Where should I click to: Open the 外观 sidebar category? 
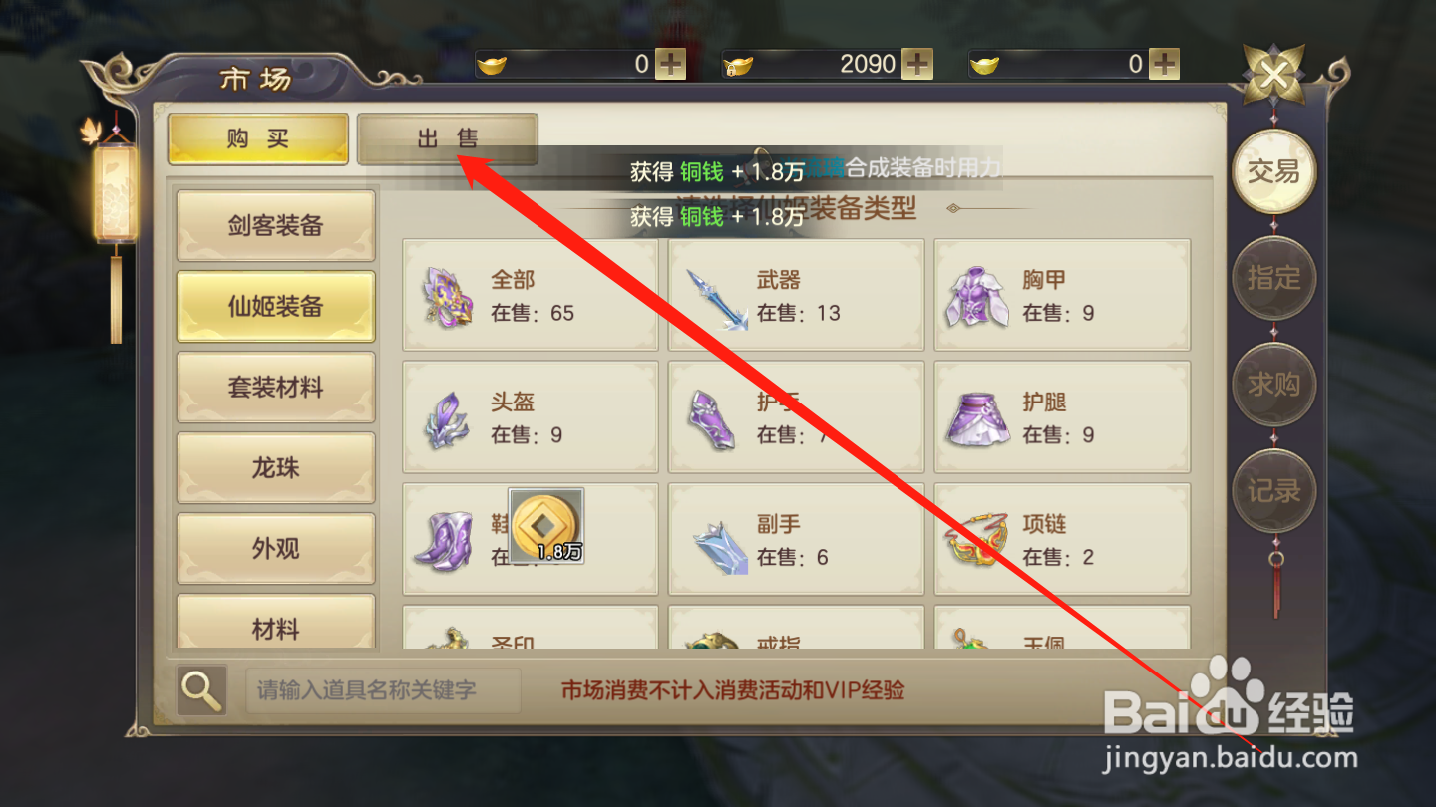[276, 548]
